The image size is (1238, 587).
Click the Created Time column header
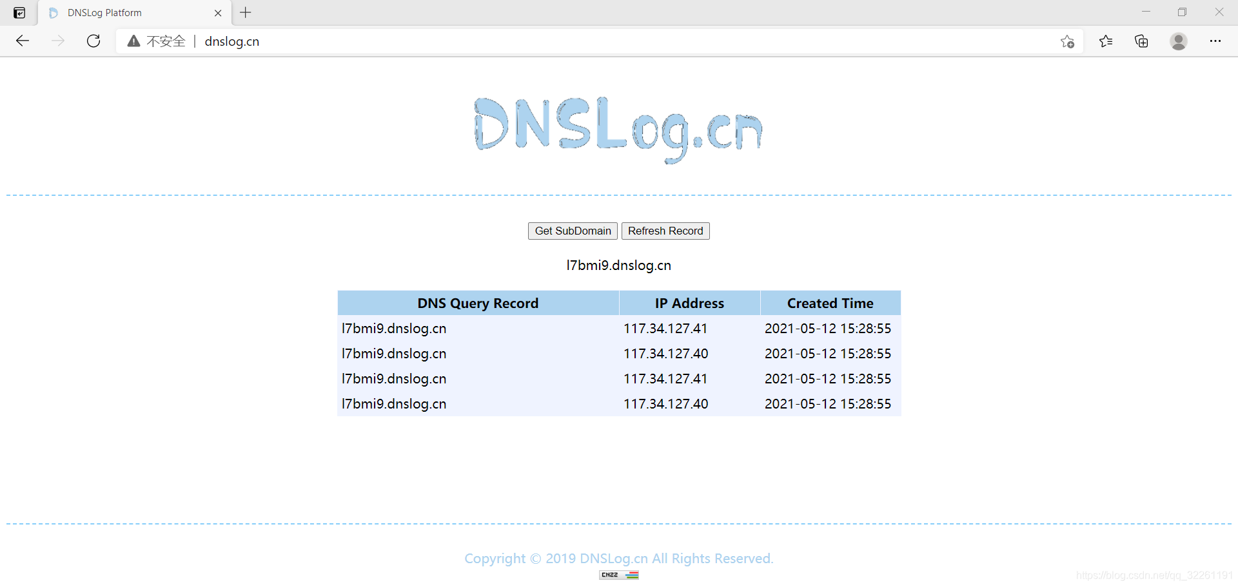coord(830,303)
